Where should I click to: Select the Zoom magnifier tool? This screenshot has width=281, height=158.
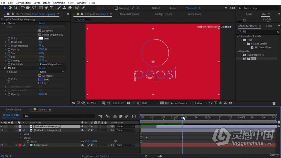[16, 8]
